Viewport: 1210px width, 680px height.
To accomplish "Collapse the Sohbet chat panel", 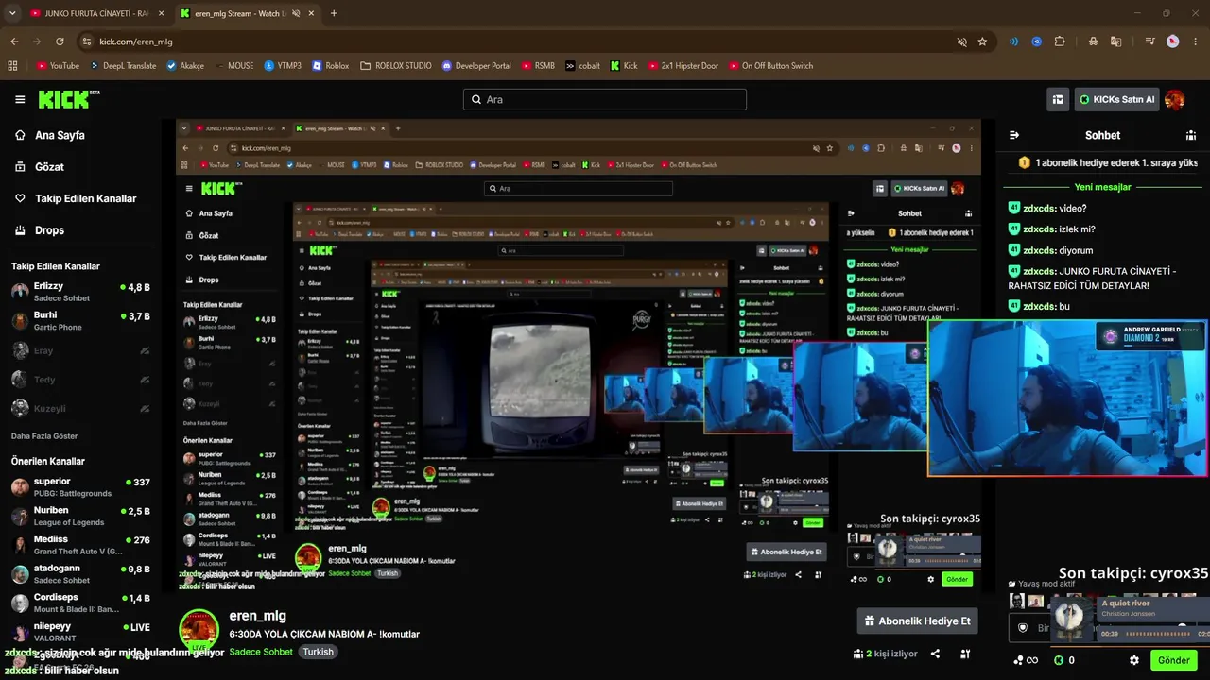I will [1014, 135].
